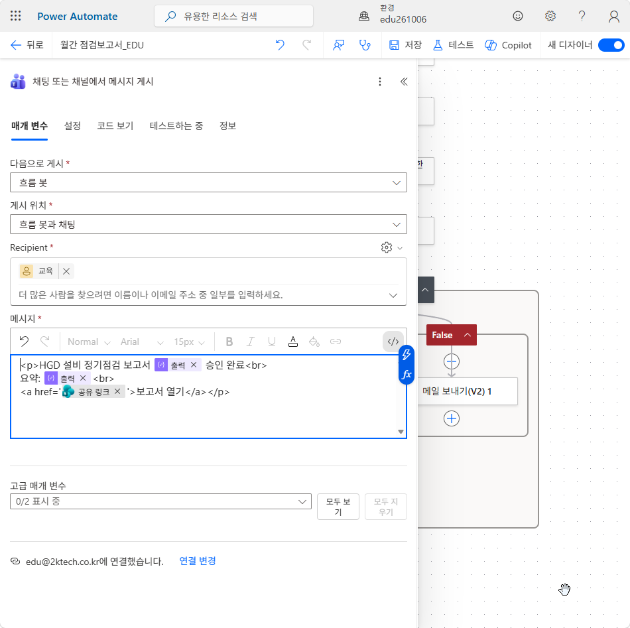Open the action's three-dot more menu
This screenshot has height=628, width=630.
(380, 82)
